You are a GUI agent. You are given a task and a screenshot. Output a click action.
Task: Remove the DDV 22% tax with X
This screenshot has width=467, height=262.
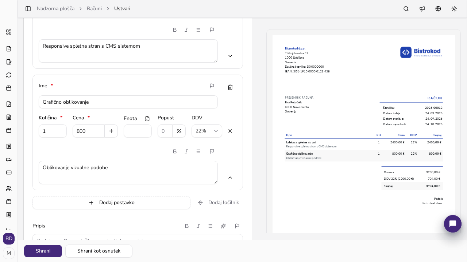pyautogui.click(x=230, y=131)
